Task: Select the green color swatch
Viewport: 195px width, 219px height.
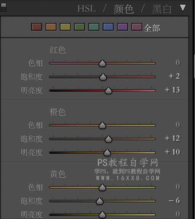Action: point(80,27)
